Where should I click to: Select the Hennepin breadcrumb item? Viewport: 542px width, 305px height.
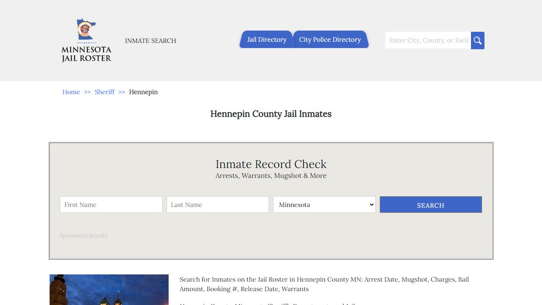click(x=143, y=92)
